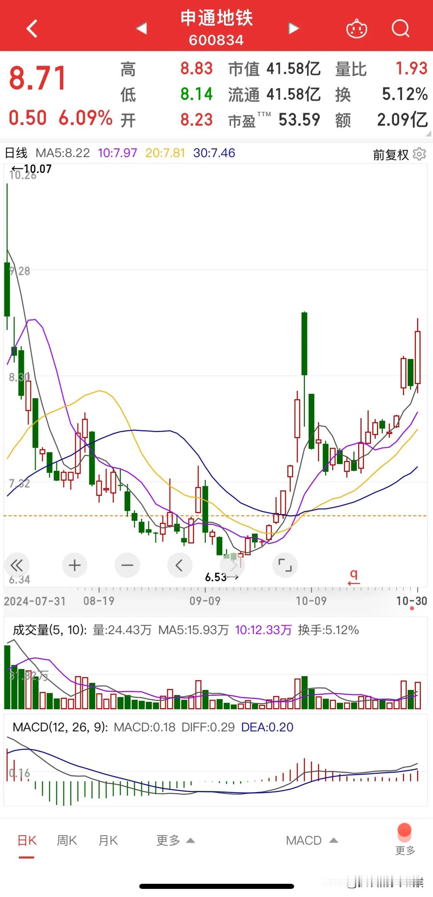Expand the 更多 period dropdown
Viewport: 433px width, 897px height.
pos(176,841)
